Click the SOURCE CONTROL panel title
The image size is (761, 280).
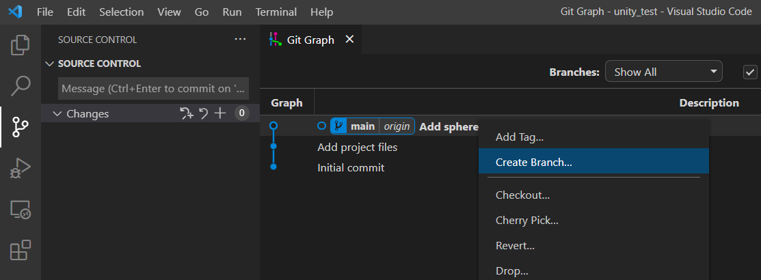[x=98, y=40]
